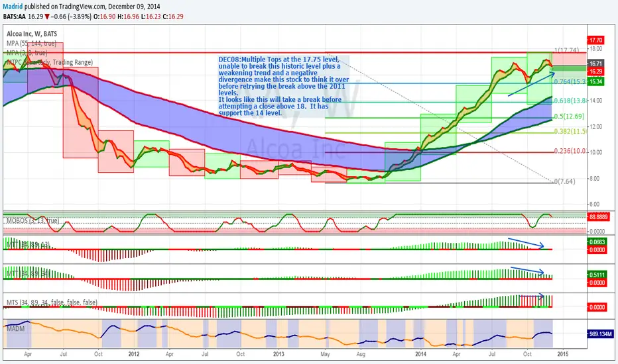Click the O:16.90 open value
618x364 pixels.
(x=105, y=17)
